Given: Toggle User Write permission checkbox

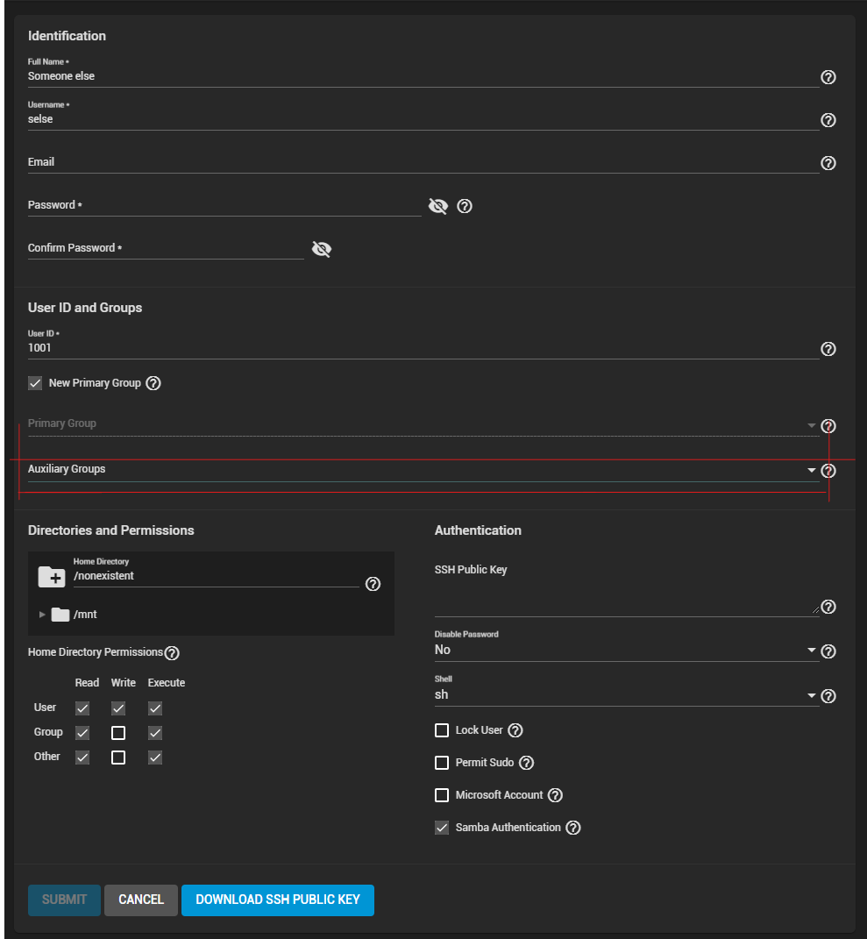Looking at the screenshot, I should [118, 708].
